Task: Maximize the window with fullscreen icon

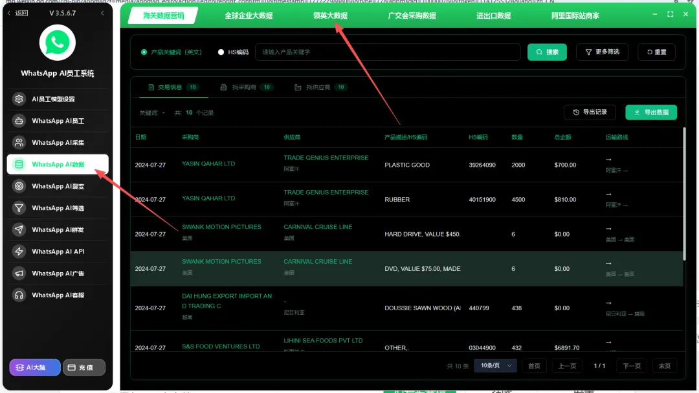Action: (670, 14)
